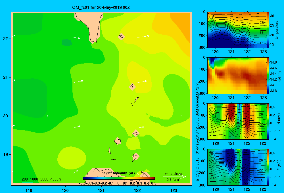This screenshot has height=193, width=284.
Task: Click longitude label 123 on the main map
Action: 174,190
